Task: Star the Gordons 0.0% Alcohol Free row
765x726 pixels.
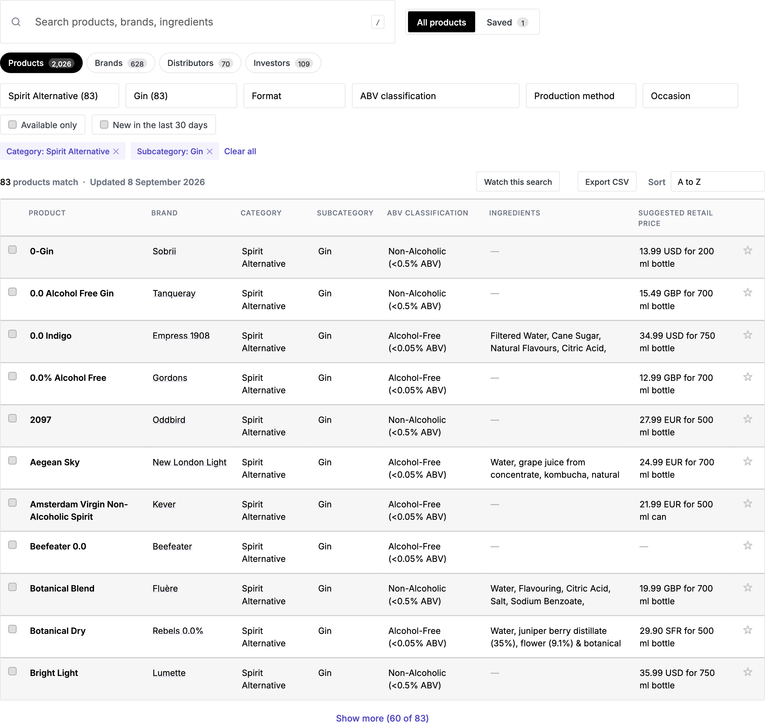Action: pyautogui.click(x=747, y=377)
